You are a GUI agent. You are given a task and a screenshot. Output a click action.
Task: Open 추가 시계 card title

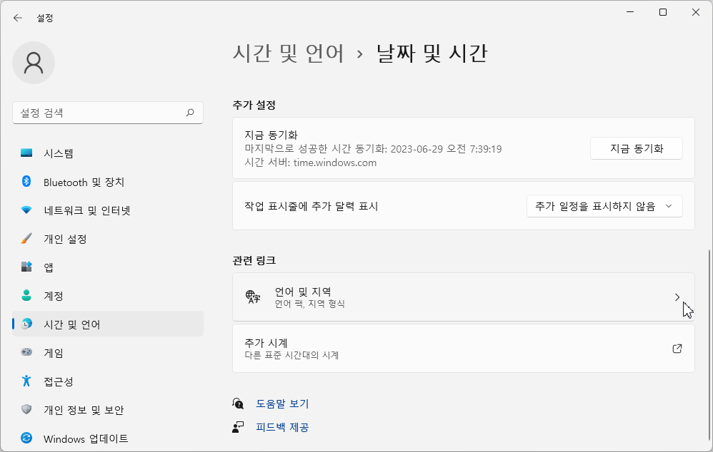click(266, 343)
